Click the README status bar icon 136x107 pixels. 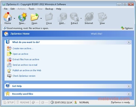[x=18, y=102]
